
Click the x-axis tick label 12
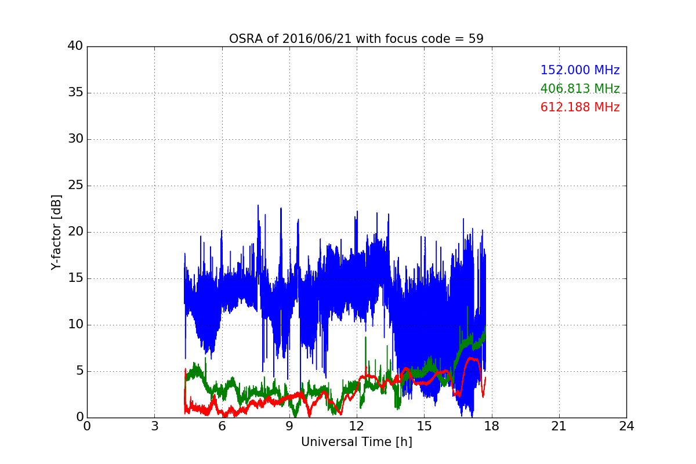(x=357, y=426)
